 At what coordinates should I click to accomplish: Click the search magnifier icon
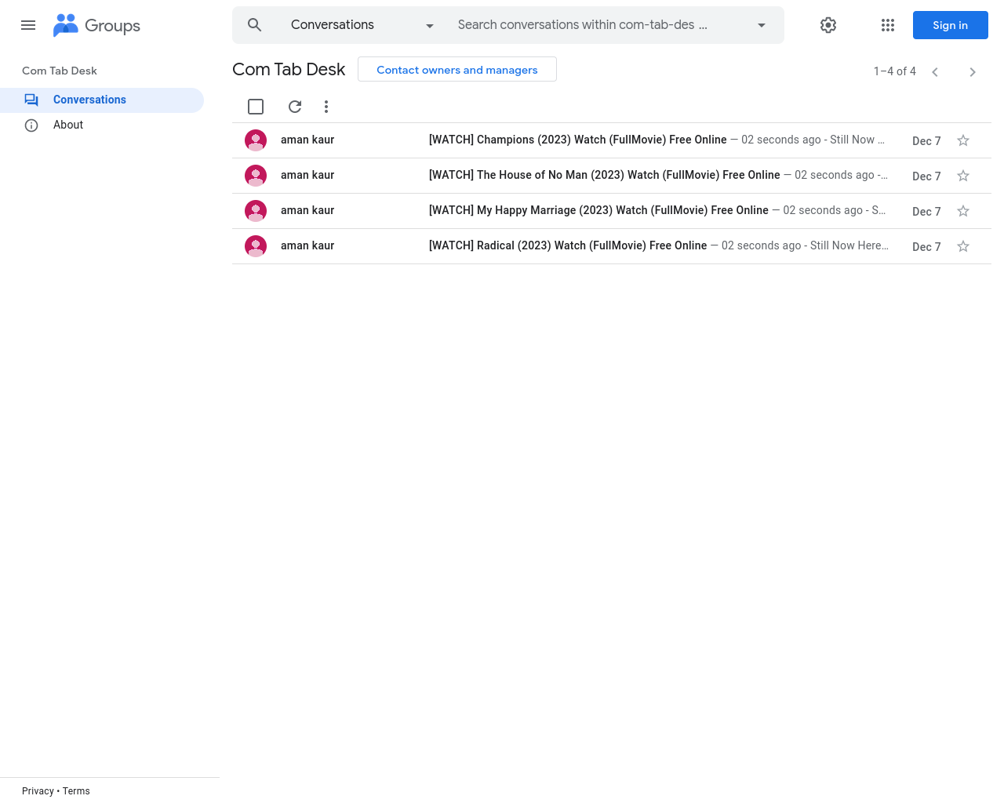pos(254,25)
